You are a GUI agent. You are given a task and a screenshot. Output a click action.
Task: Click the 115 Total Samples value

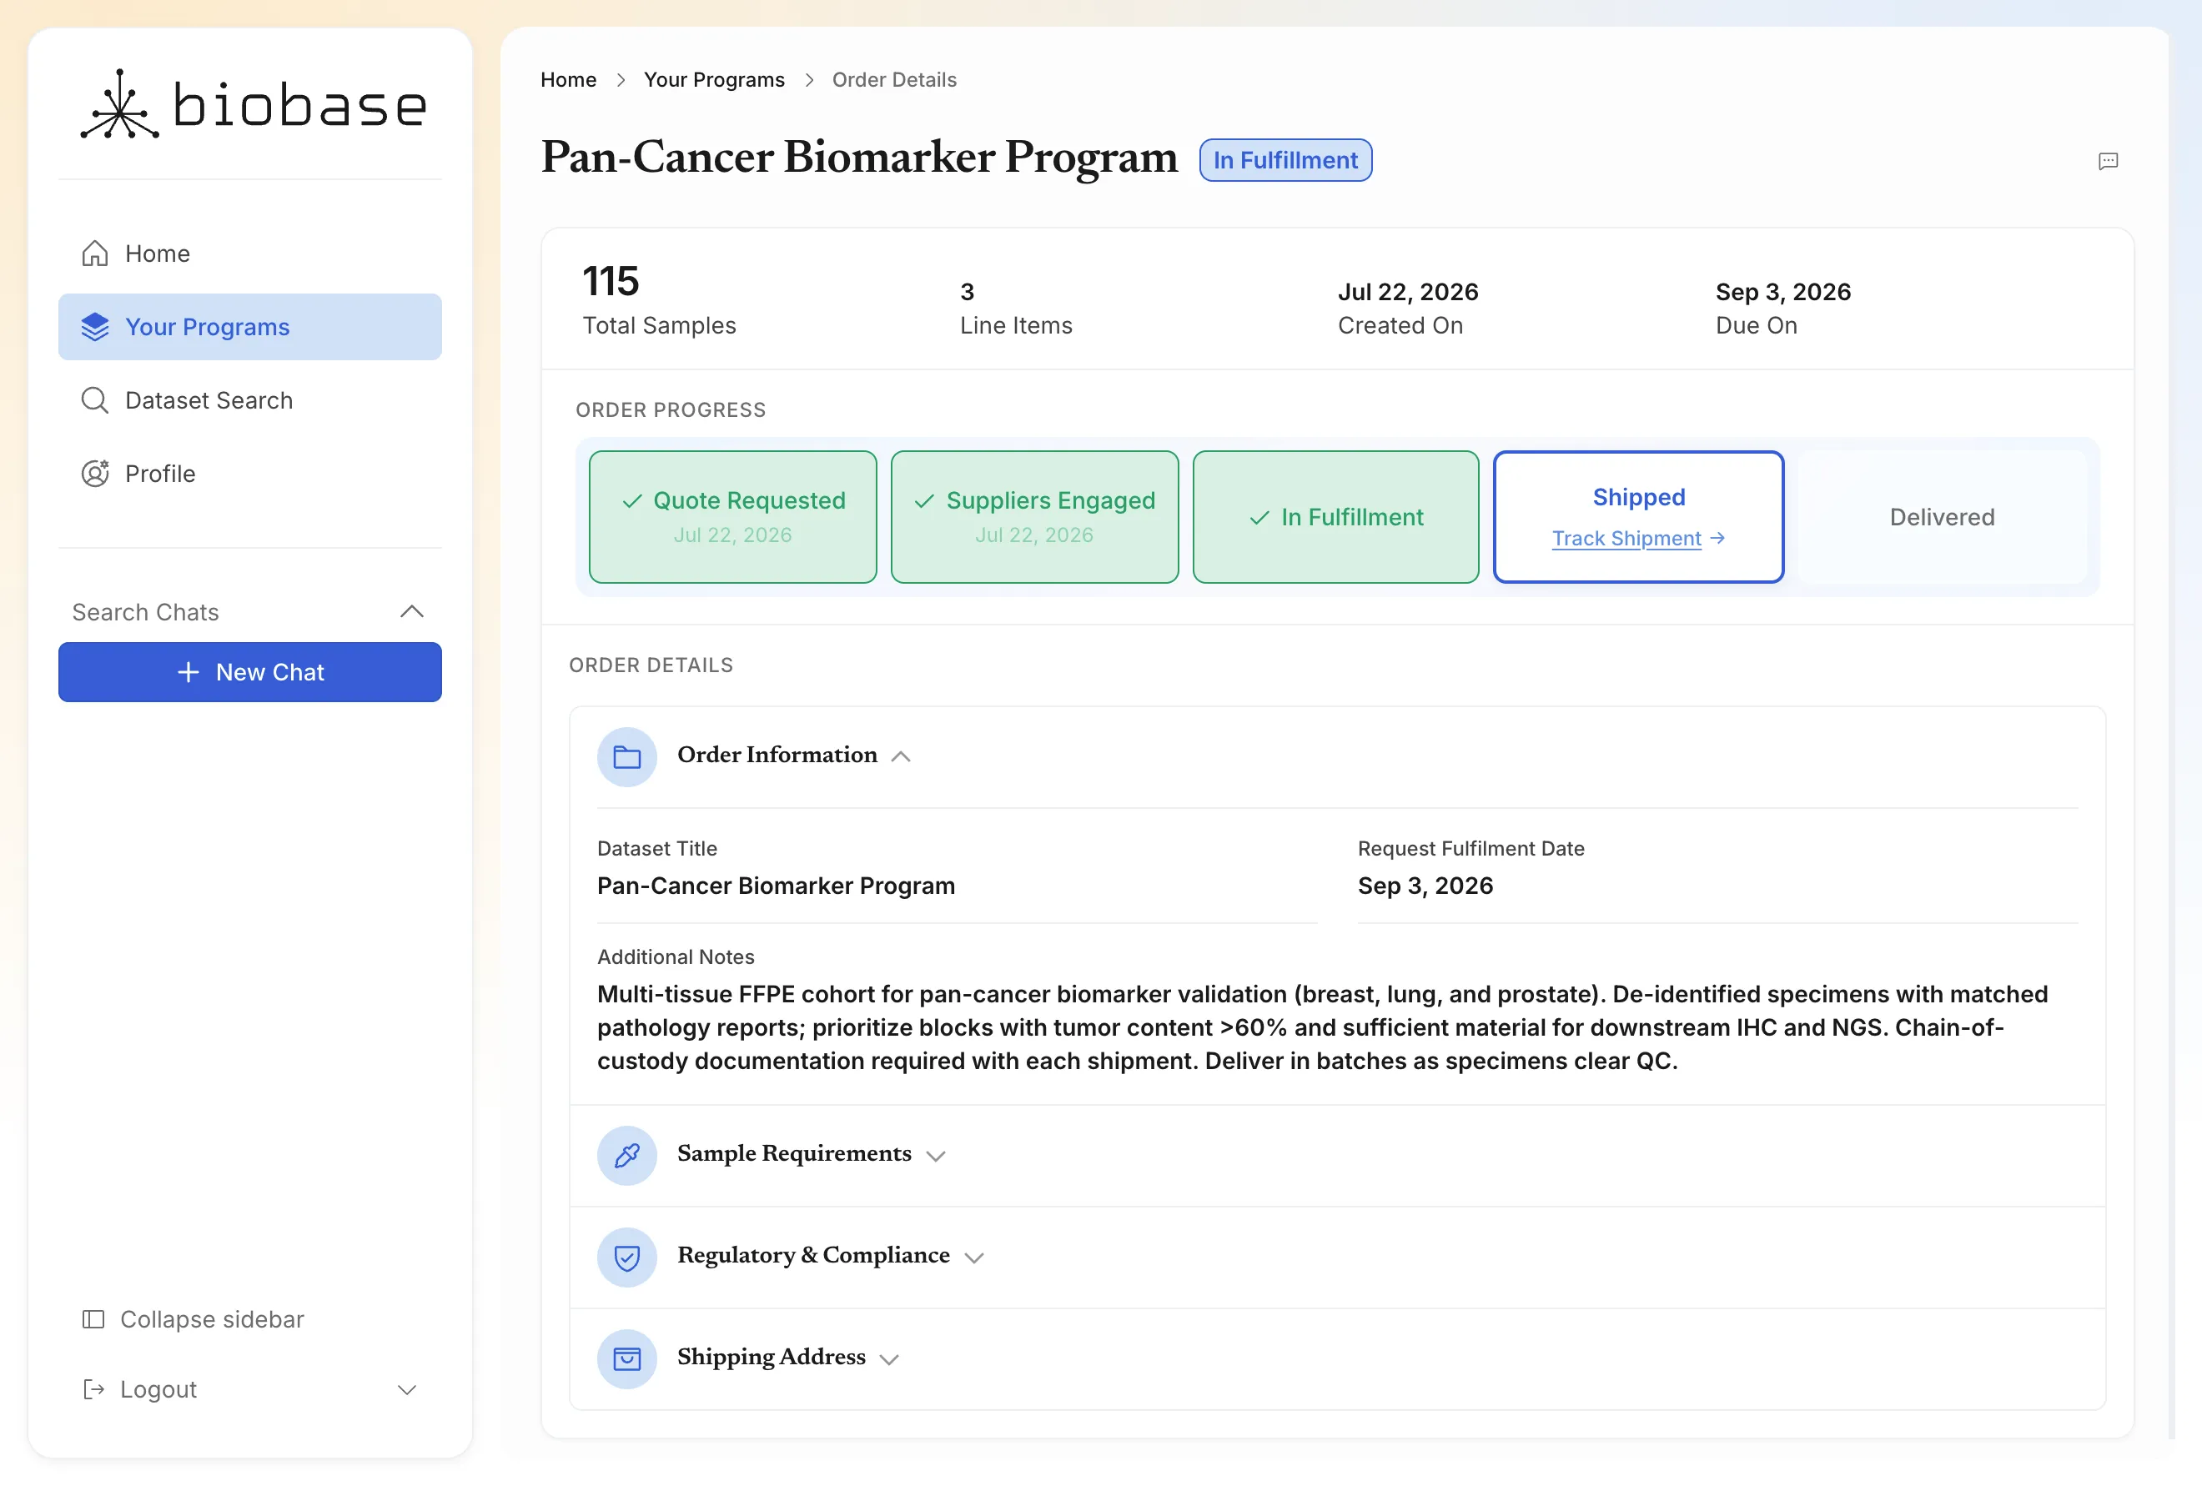611,281
